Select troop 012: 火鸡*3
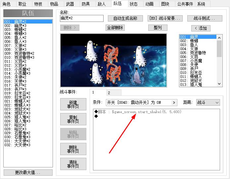Screen dimensions: 230x179 28,65
